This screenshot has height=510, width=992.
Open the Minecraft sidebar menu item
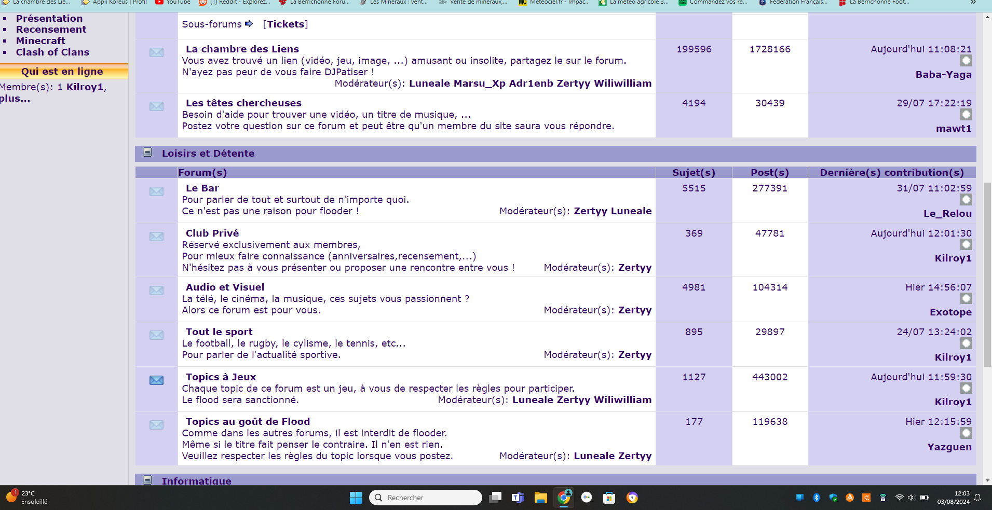[40, 40]
